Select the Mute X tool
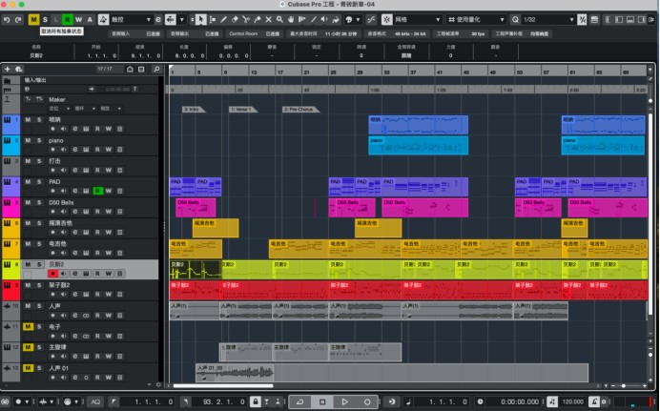 (269, 19)
